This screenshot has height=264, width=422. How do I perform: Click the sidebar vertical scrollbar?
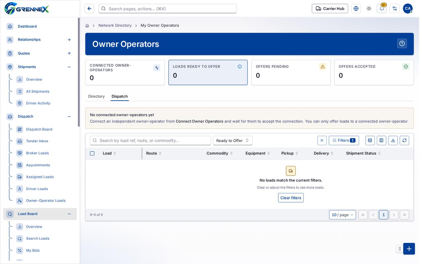click(79, 72)
